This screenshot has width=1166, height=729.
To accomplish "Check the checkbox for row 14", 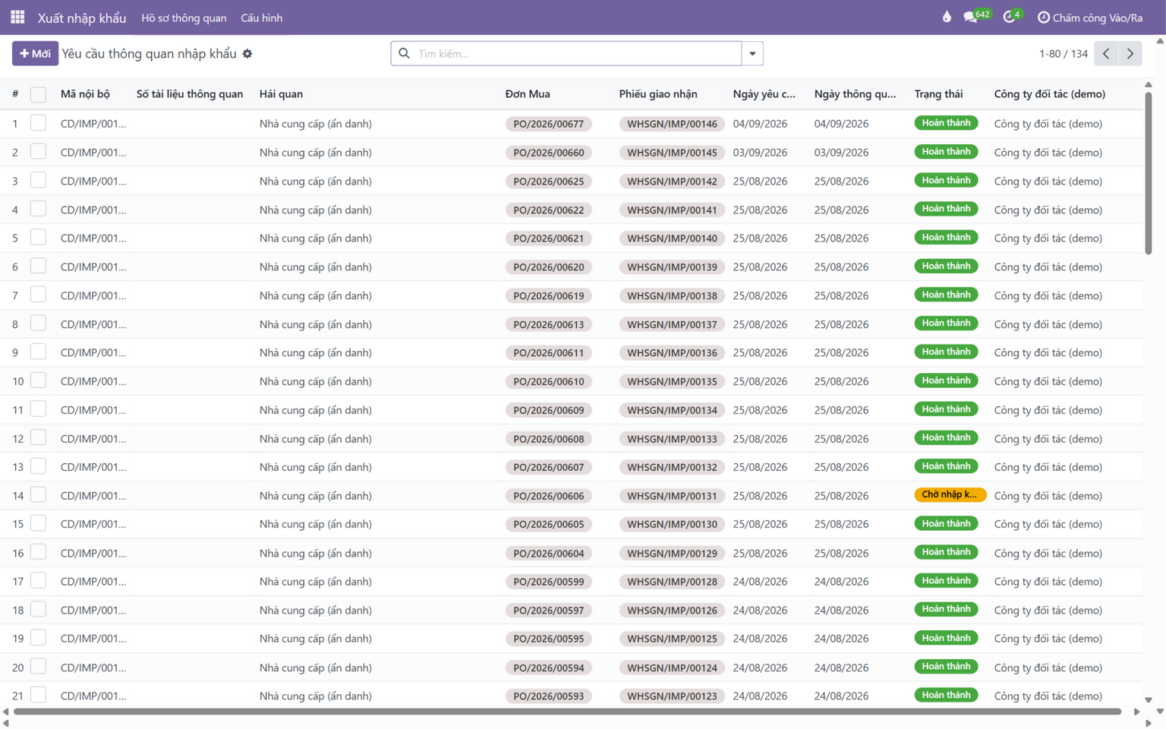I will point(38,495).
